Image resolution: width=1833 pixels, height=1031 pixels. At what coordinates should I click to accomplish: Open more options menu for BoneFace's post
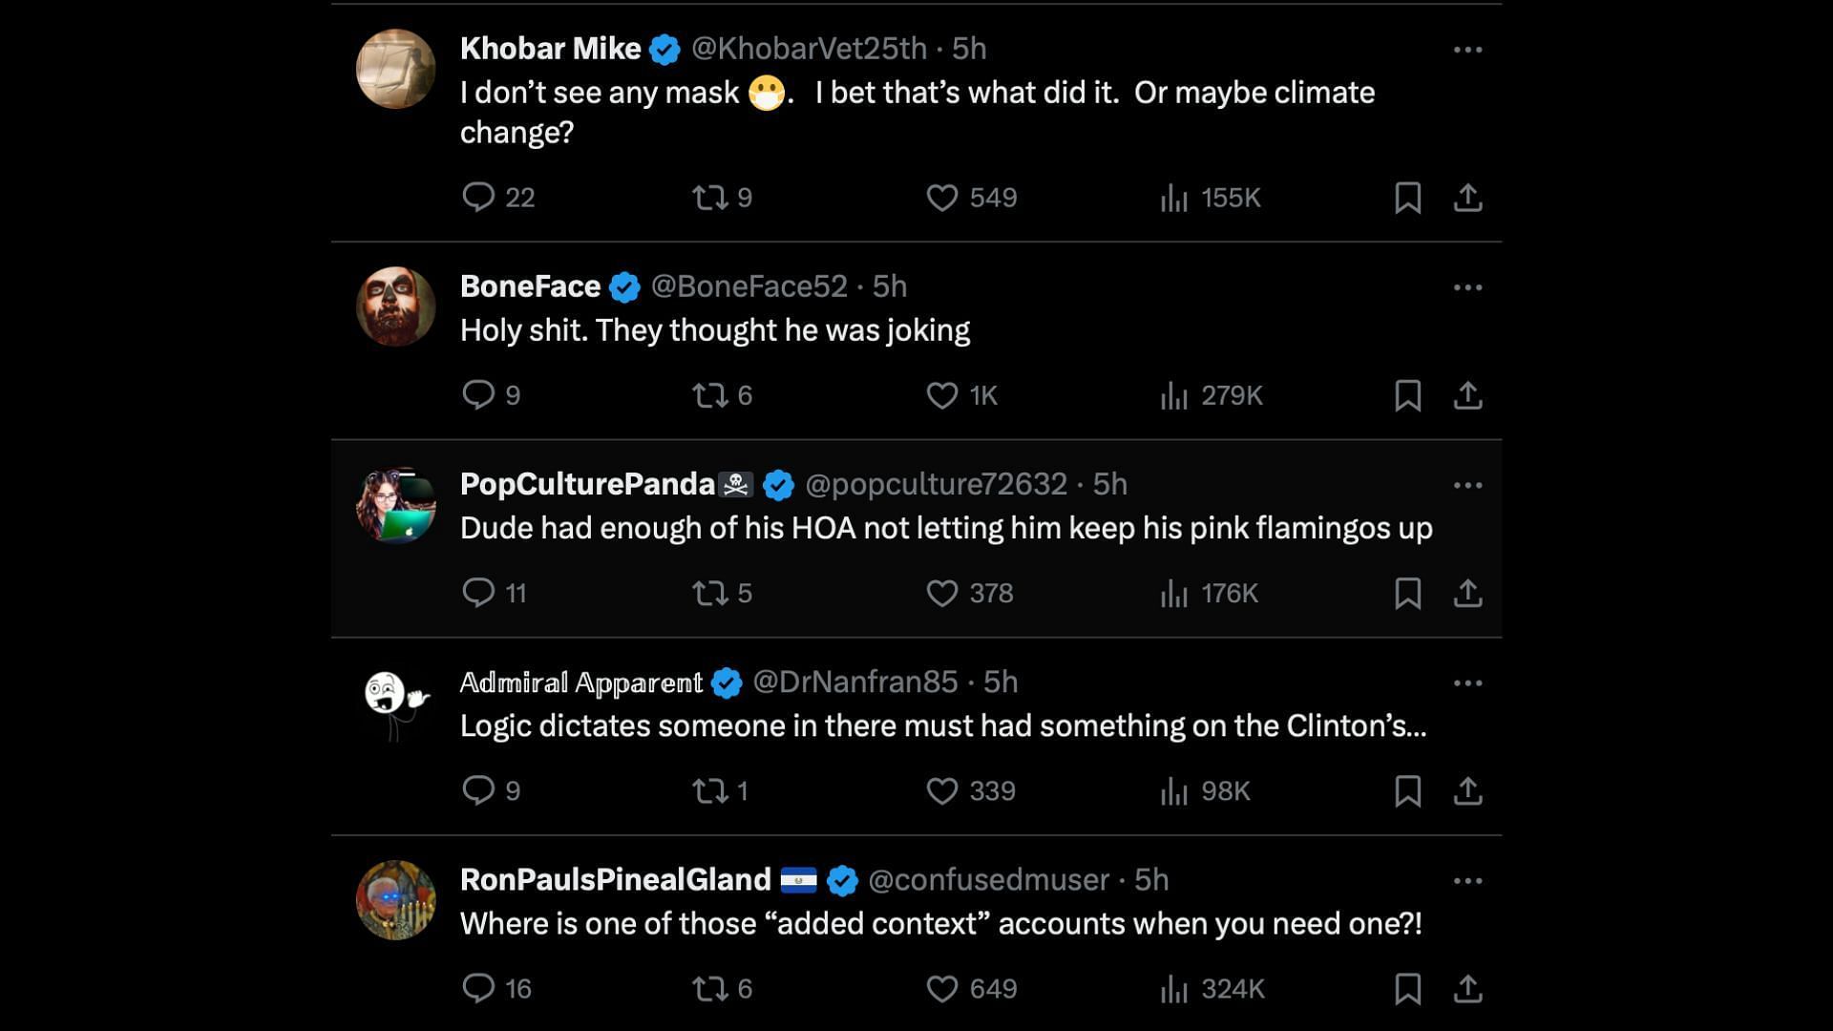point(1467,286)
